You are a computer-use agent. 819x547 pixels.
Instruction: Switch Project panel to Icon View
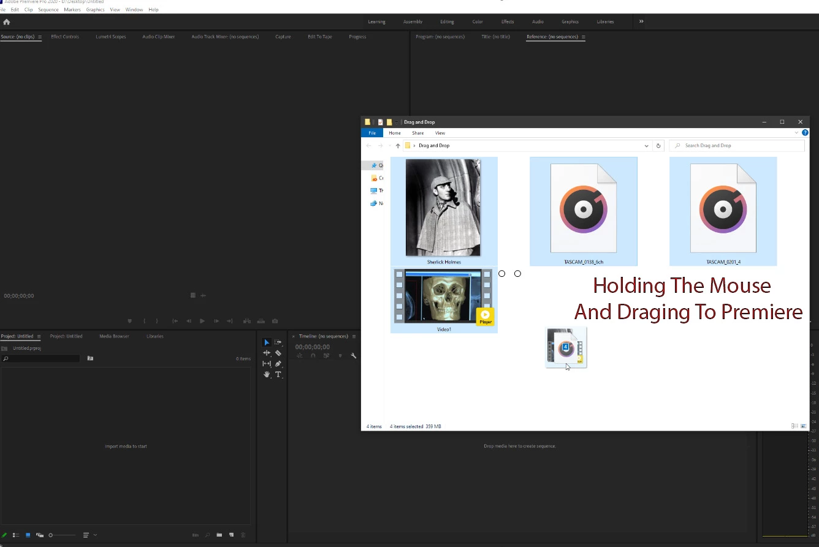pos(28,535)
